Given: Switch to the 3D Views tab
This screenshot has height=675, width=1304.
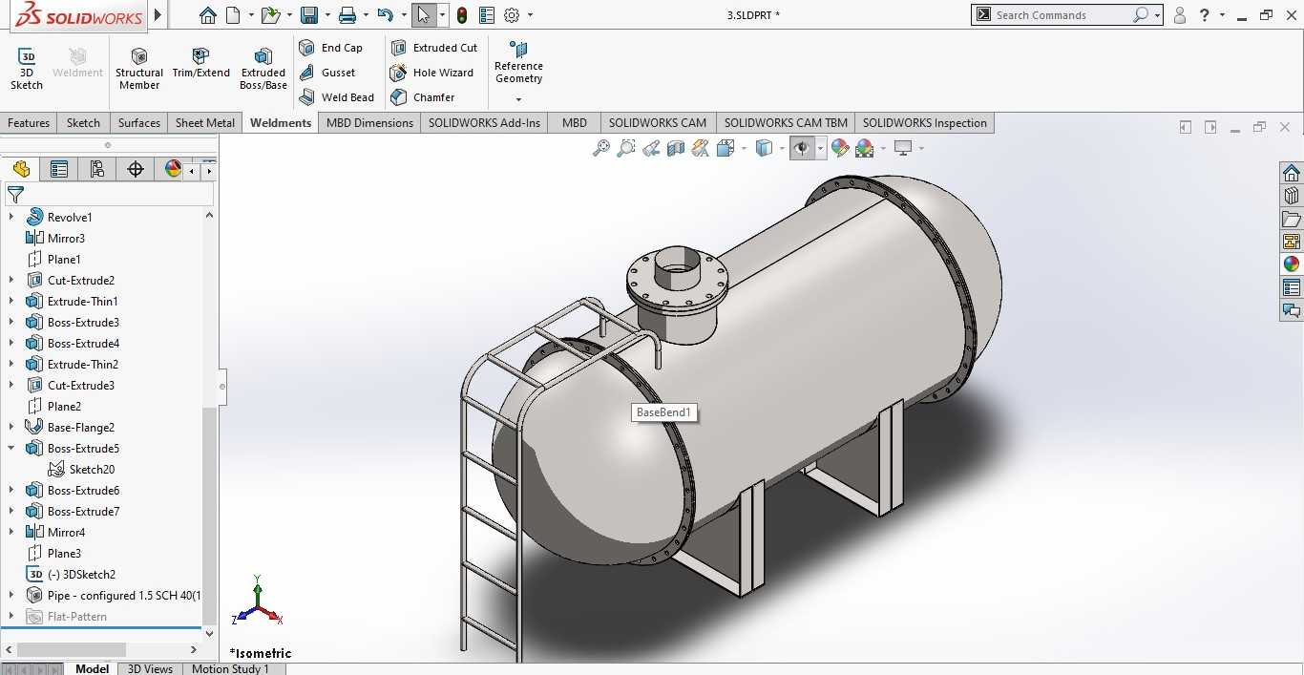Looking at the screenshot, I should tap(150, 668).
